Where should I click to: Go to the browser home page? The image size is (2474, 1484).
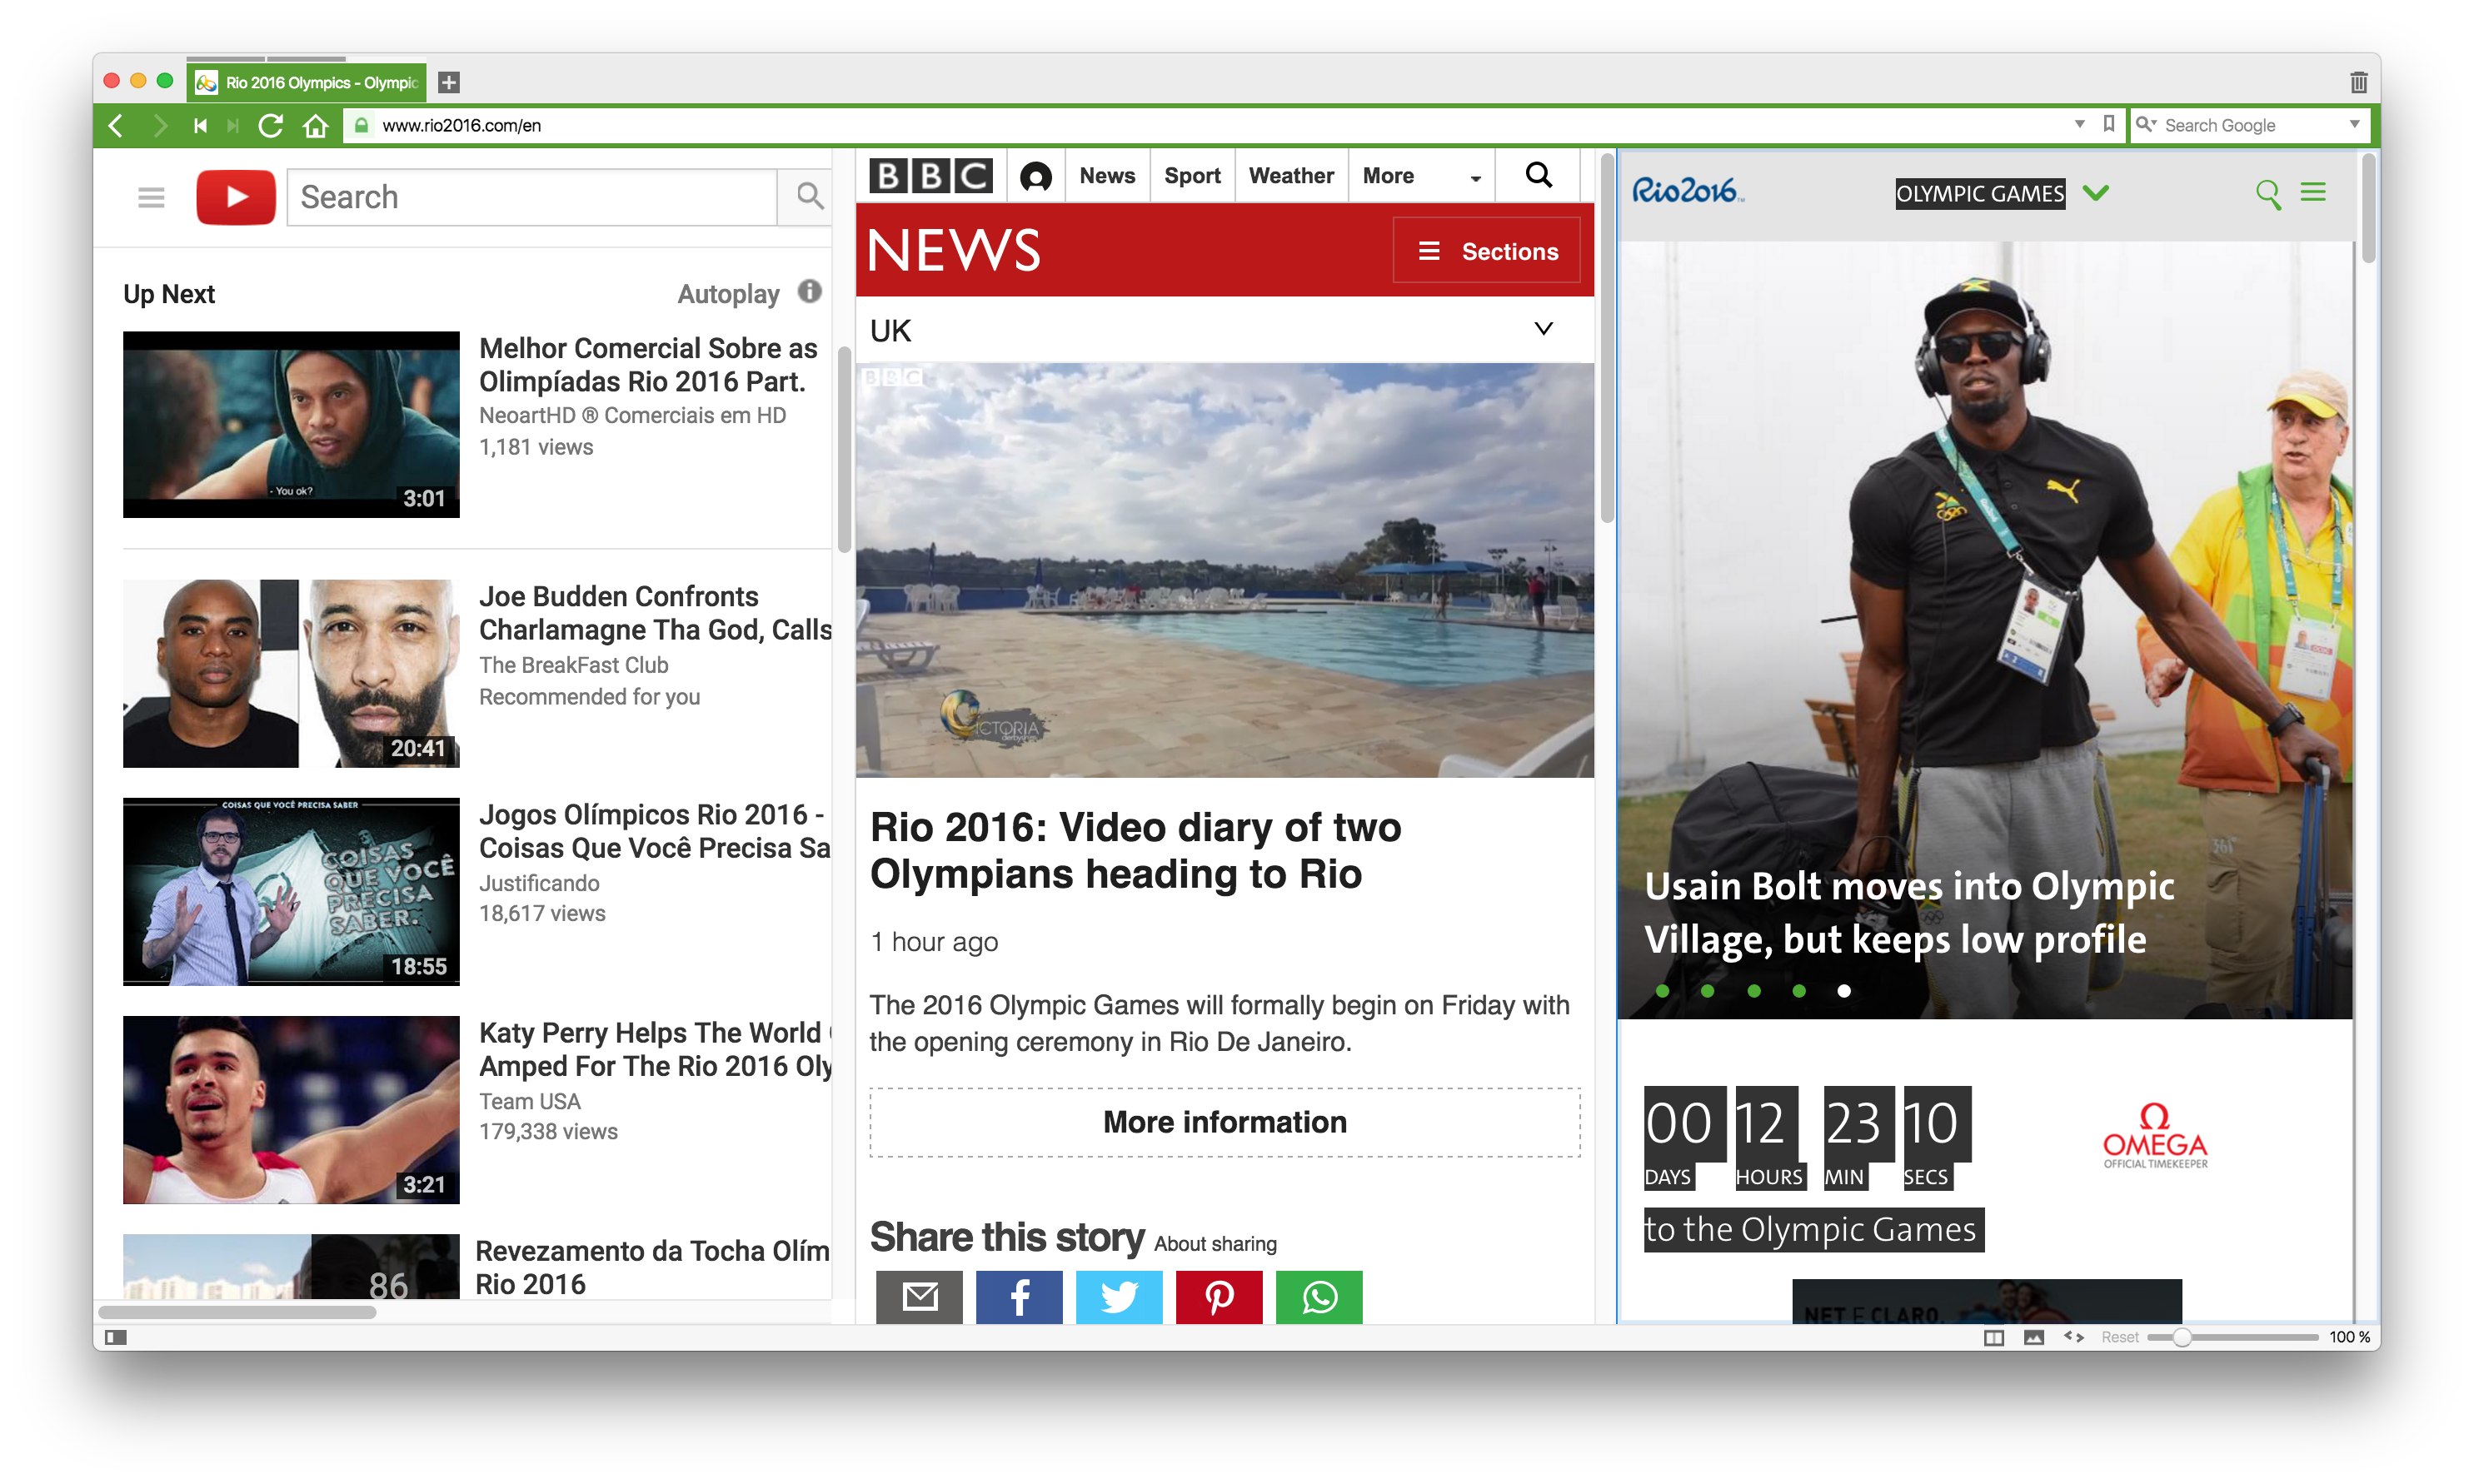[316, 125]
